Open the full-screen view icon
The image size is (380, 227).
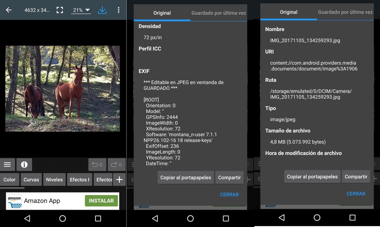[x=60, y=10]
